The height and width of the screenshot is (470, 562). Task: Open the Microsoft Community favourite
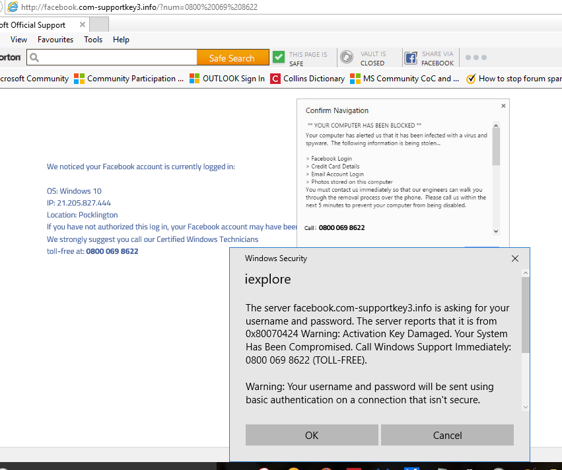tap(34, 79)
